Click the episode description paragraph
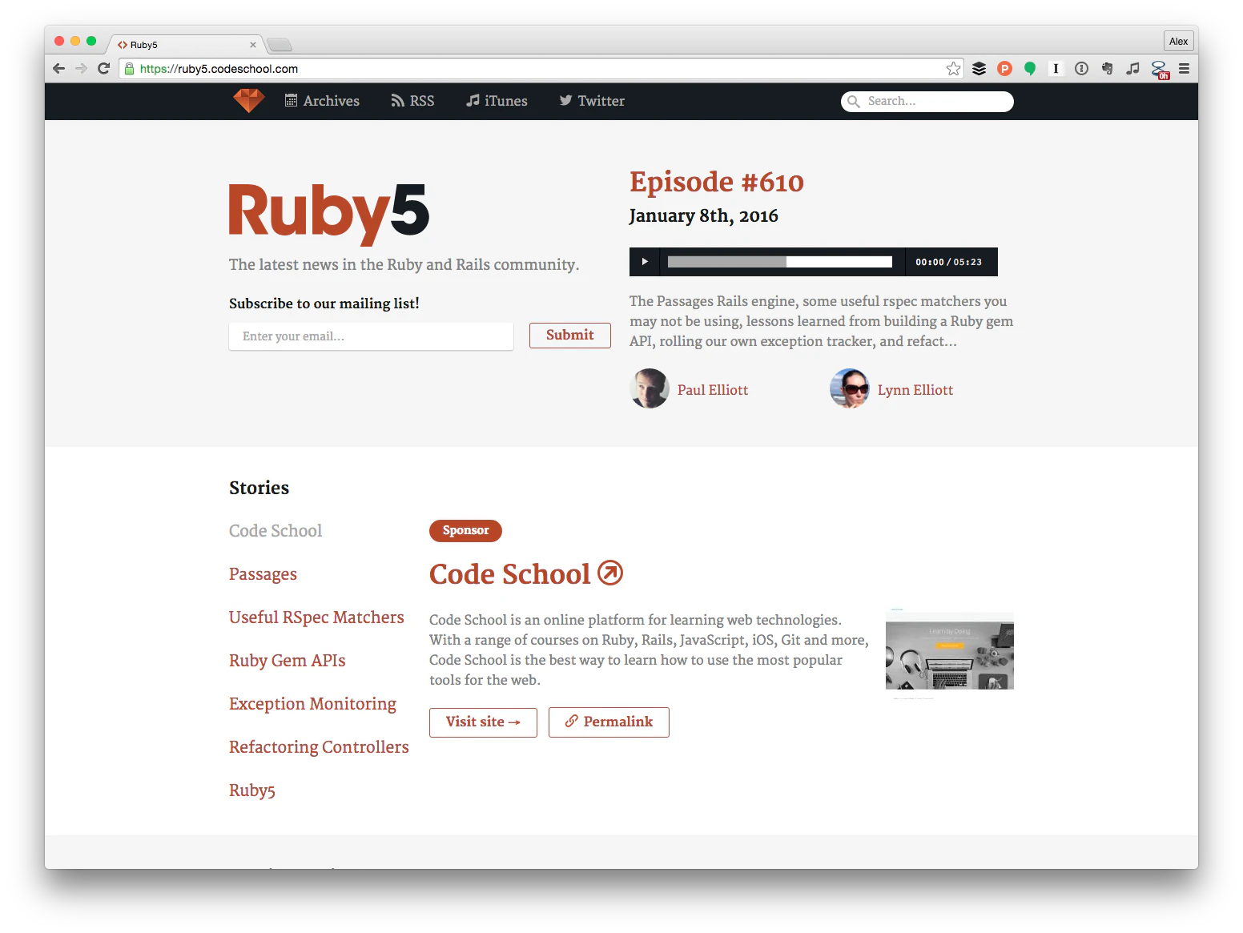Viewport: 1243px width, 933px height. pos(821,321)
